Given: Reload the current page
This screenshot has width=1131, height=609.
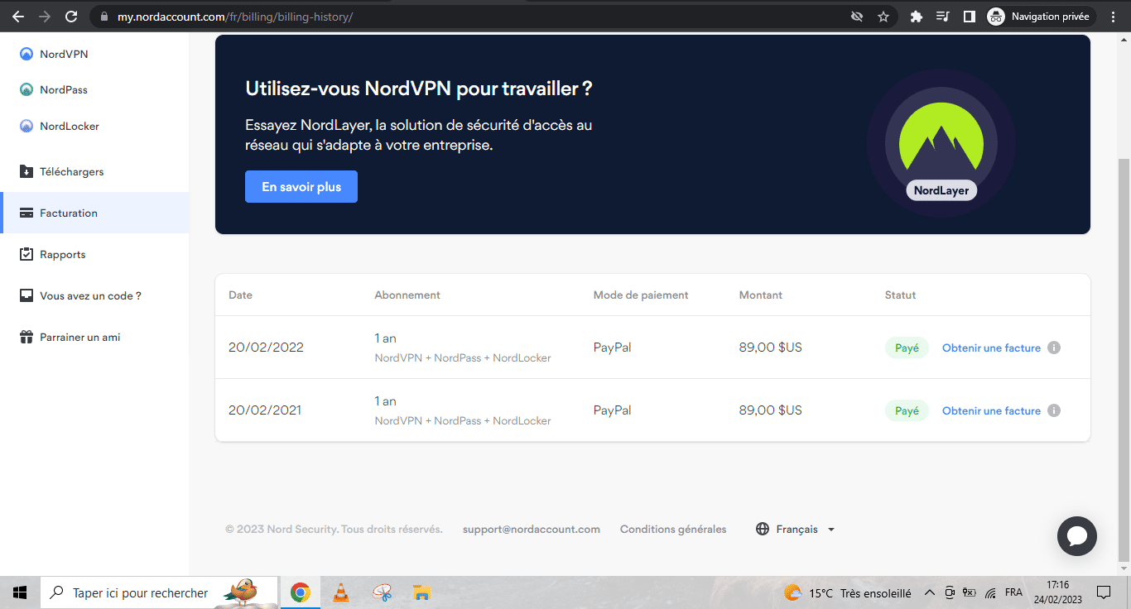Looking at the screenshot, I should coord(71,17).
